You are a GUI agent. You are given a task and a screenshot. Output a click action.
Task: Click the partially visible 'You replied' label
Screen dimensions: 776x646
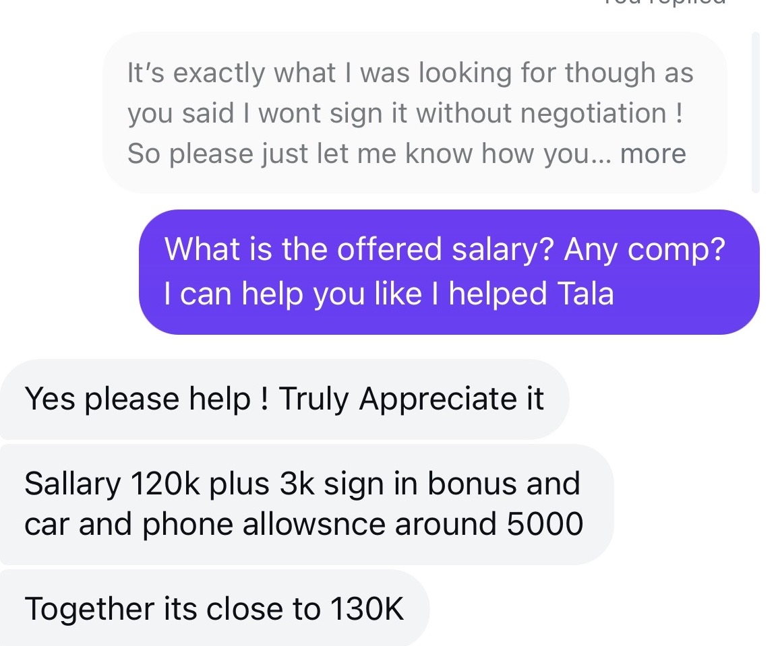pos(665,3)
